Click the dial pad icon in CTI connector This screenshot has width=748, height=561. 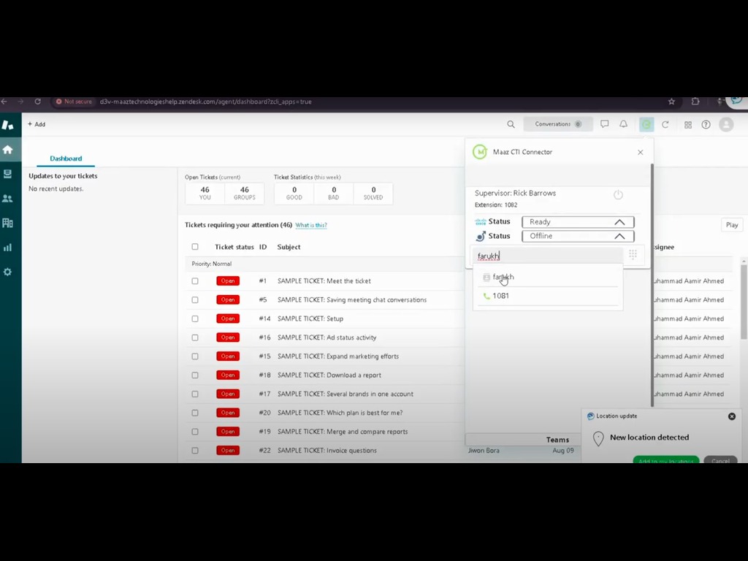click(x=633, y=254)
